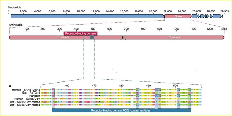Click the Amino acid axis heading
Viewport: 232px width, 116px height.
tap(16, 25)
